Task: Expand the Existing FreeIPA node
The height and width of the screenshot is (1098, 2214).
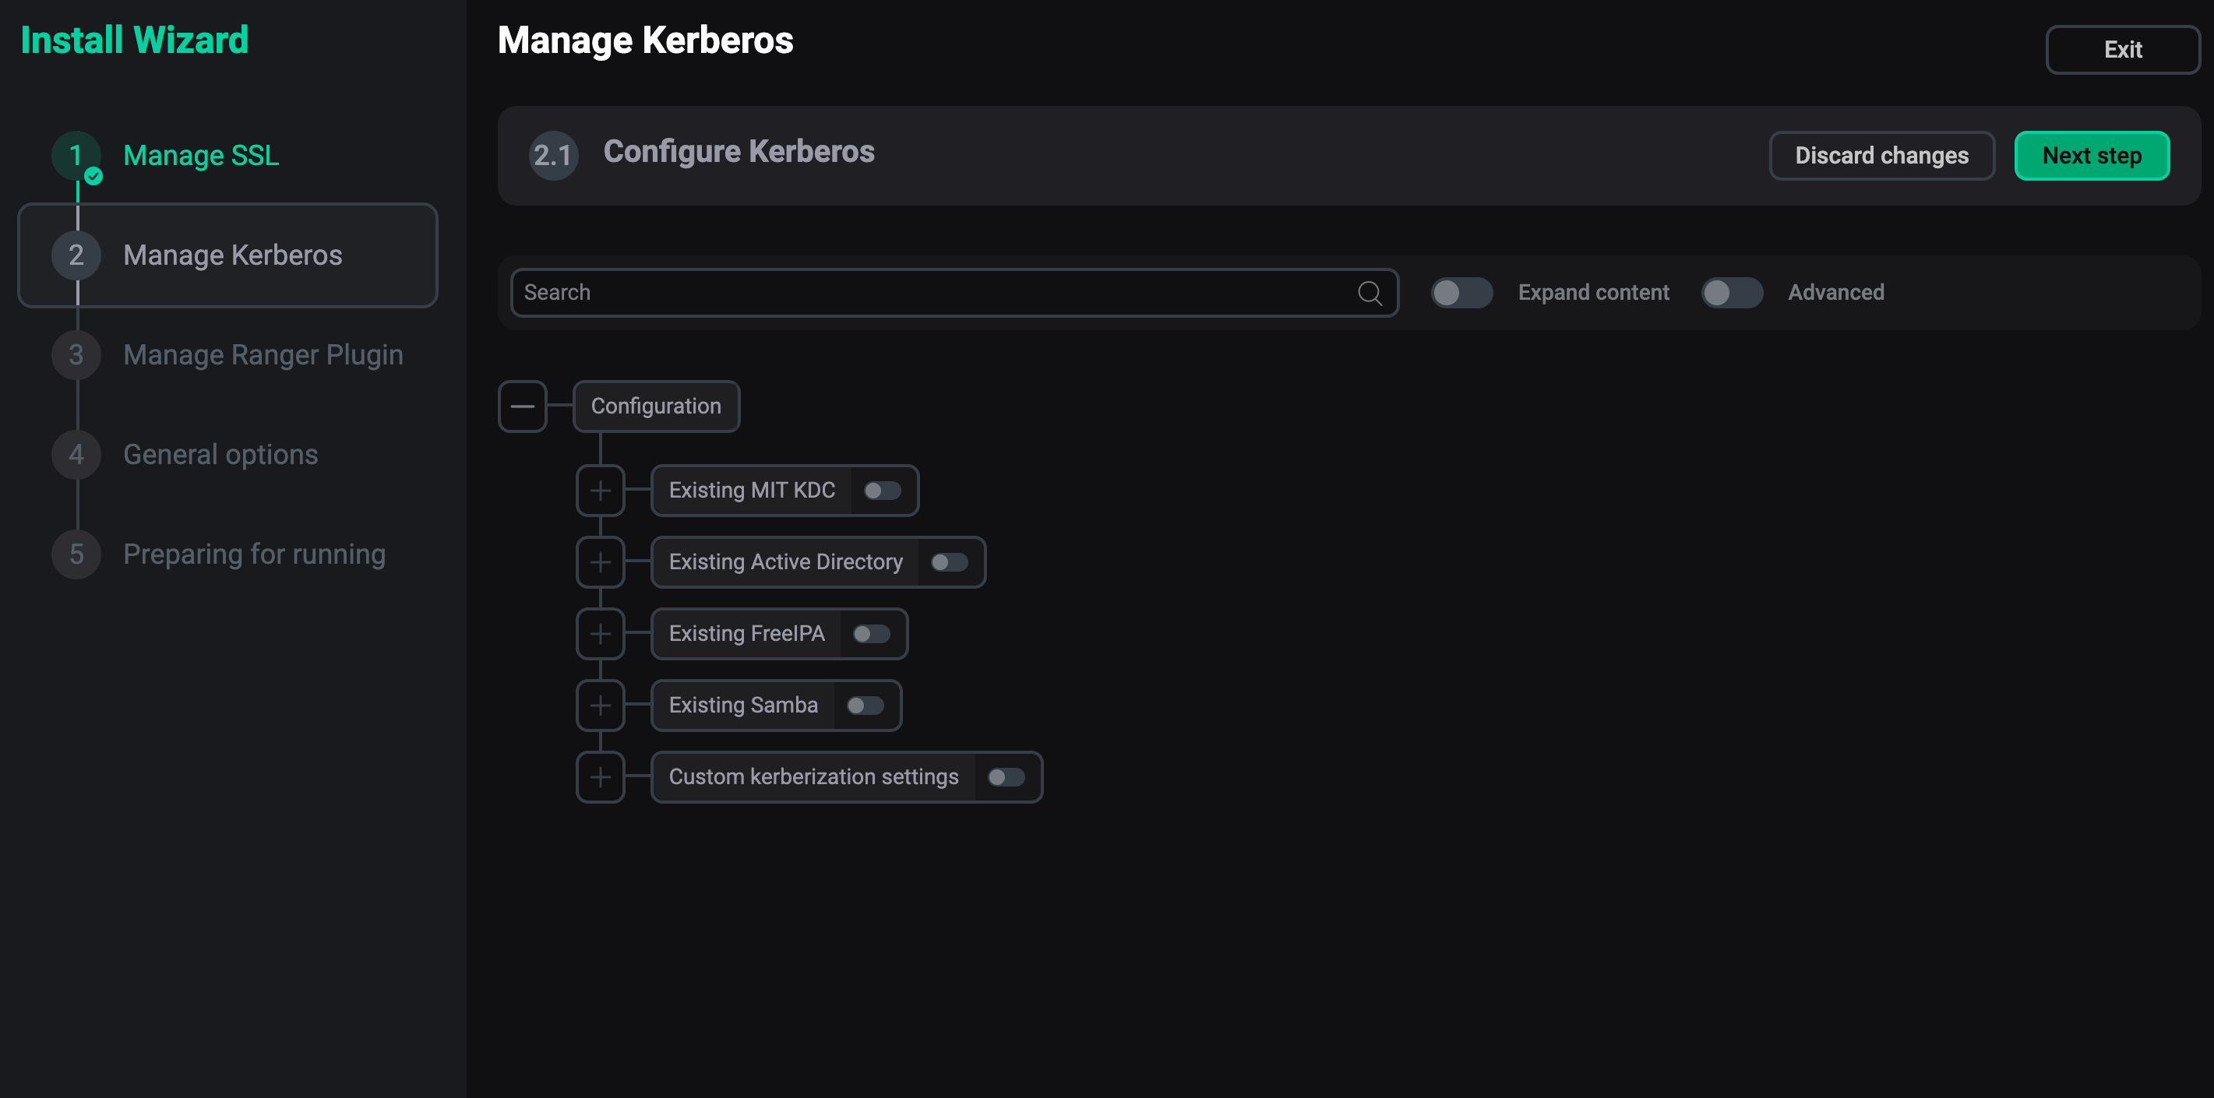Action: coord(601,634)
